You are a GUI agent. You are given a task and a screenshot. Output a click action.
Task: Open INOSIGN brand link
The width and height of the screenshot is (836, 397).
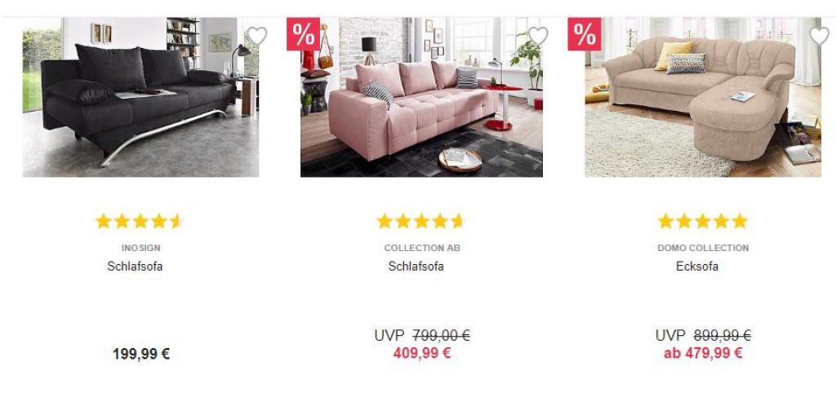140,248
